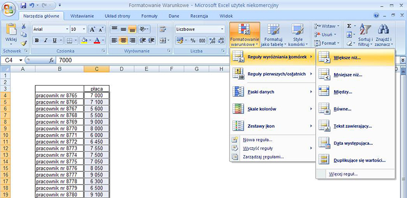Click the AutoSum sigma icon
Viewport: 407px width, 198px height.
click(x=349, y=26)
